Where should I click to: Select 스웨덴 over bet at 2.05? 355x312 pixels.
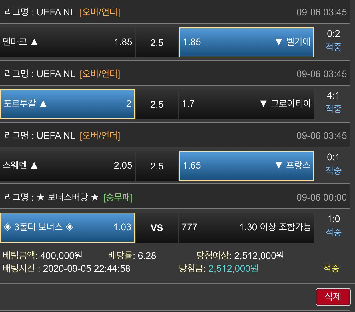pyautogui.click(x=67, y=166)
